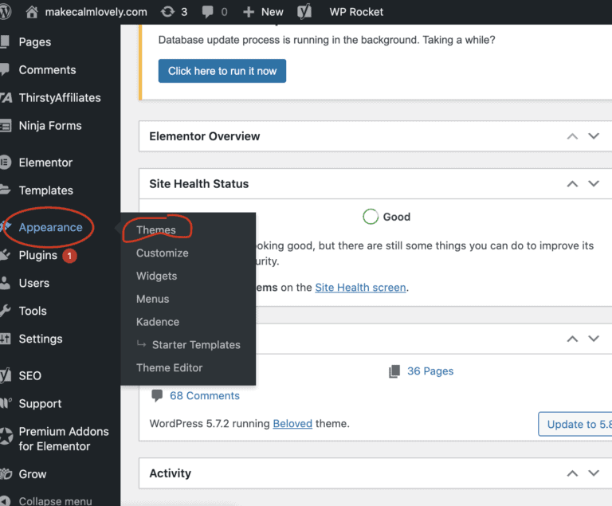Click the red Plugins update badge
This screenshot has width=612, height=506.
click(70, 256)
